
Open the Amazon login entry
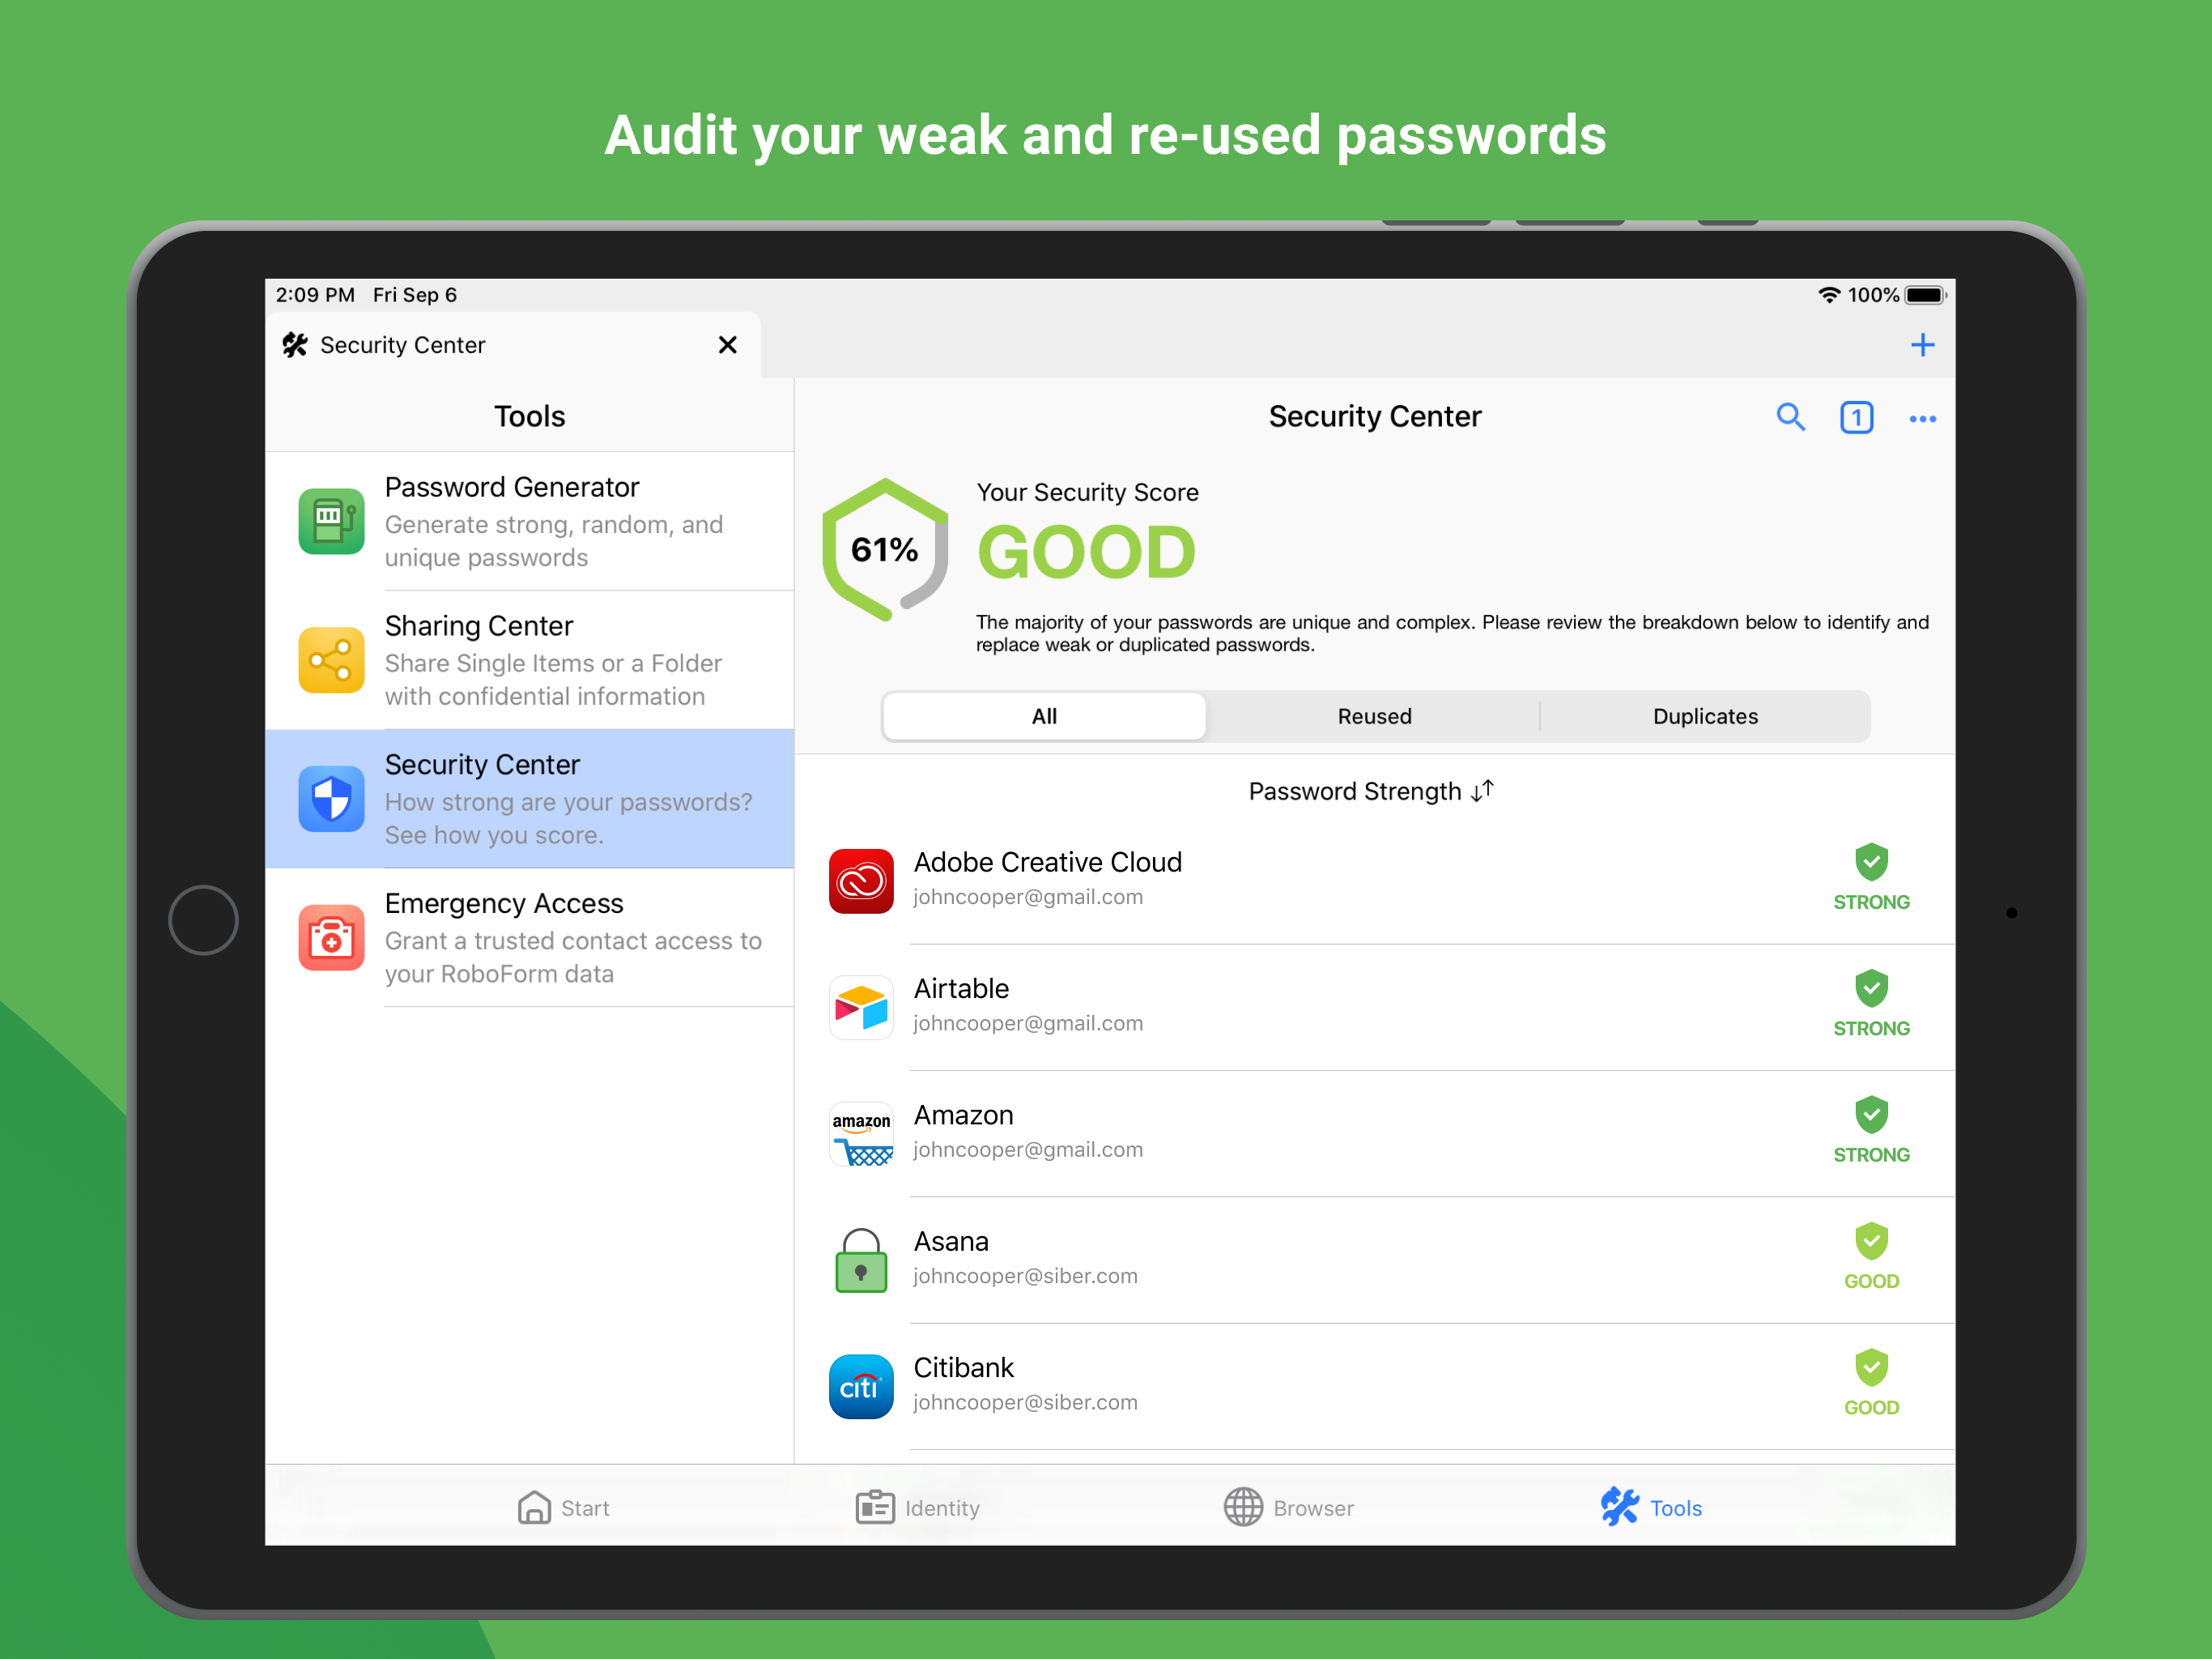(x=1300, y=1132)
